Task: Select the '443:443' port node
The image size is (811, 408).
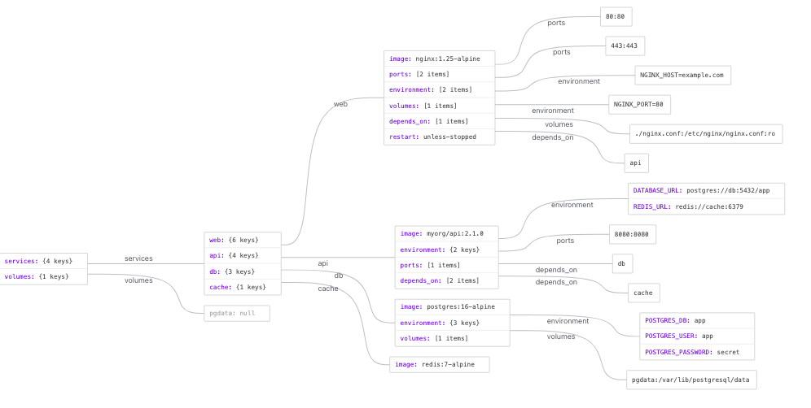Action: [625, 46]
